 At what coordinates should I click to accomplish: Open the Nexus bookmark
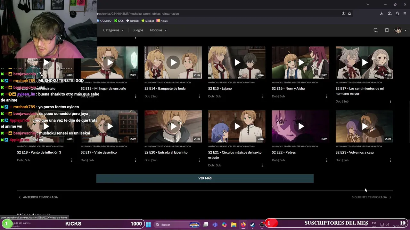pos(162,21)
